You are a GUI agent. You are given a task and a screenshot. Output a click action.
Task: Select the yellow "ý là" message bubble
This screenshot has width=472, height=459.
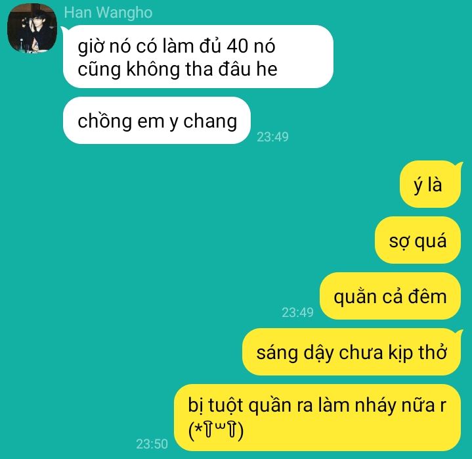pos(430,185)
